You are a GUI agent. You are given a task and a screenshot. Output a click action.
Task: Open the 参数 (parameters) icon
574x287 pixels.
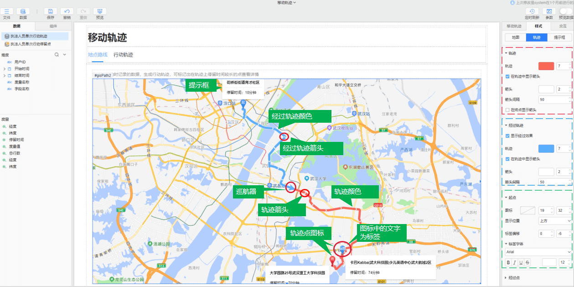pyautogui.click(x=549, y=11)
